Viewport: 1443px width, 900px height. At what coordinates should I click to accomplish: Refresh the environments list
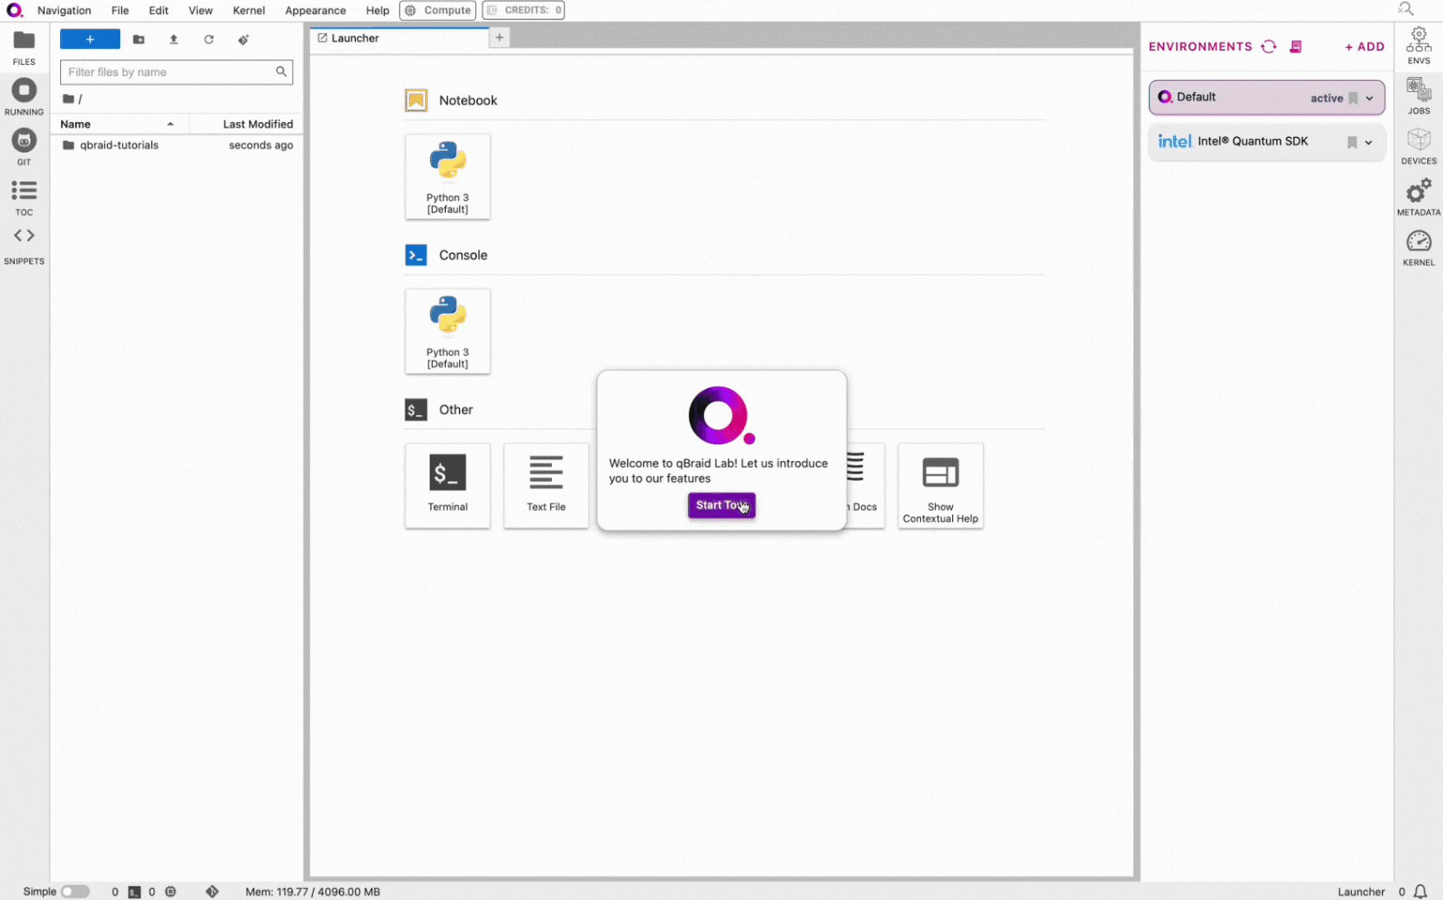pos(1268,47)
